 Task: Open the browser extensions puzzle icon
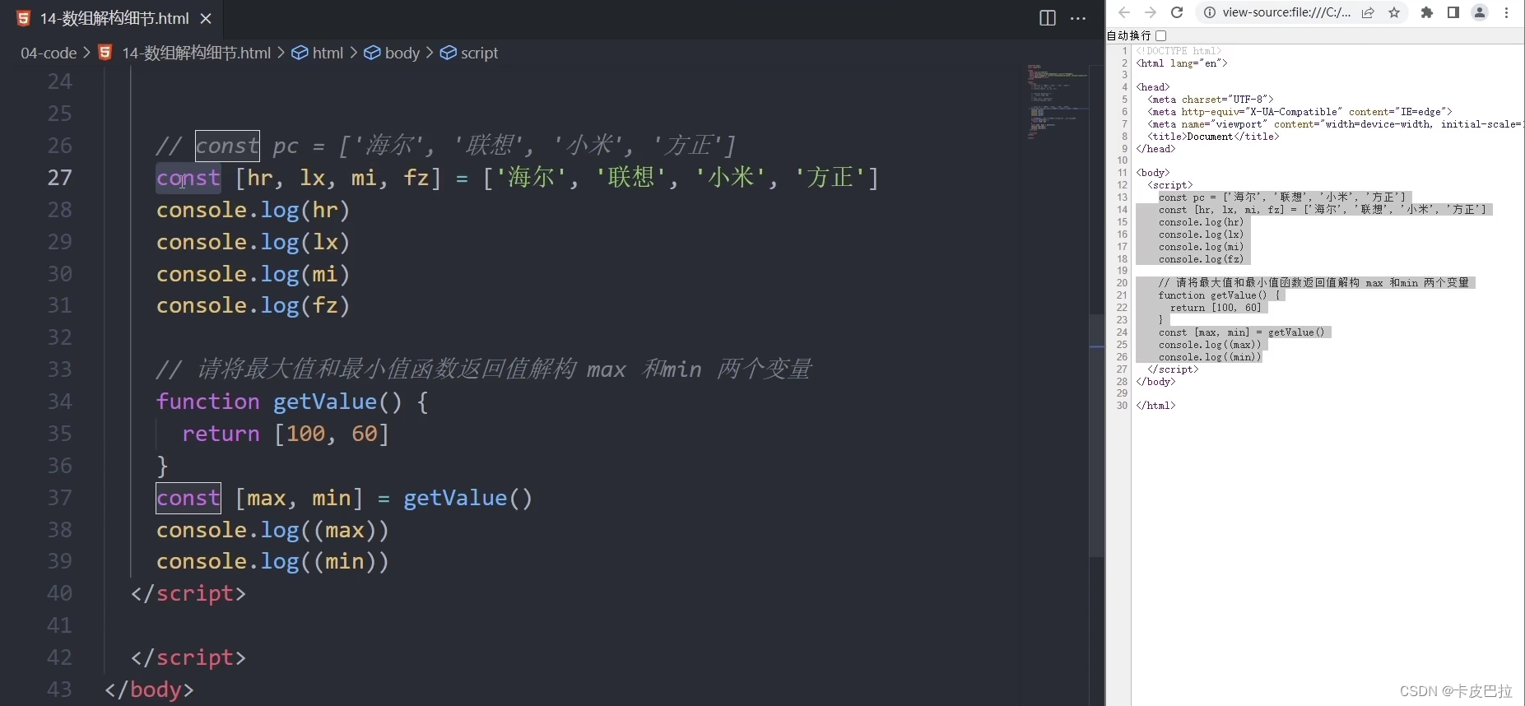[1427, 12]
